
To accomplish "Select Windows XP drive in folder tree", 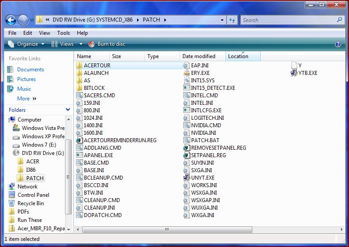I will coord(39,136).
